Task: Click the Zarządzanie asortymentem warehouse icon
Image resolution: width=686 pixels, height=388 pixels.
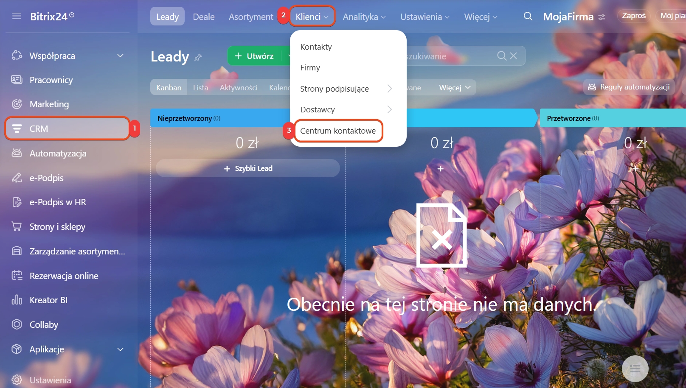Action: click(17, 251)
